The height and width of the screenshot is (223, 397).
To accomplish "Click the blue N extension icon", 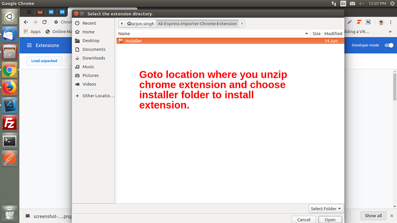I will pyautogui.click(x=369, y=22).
